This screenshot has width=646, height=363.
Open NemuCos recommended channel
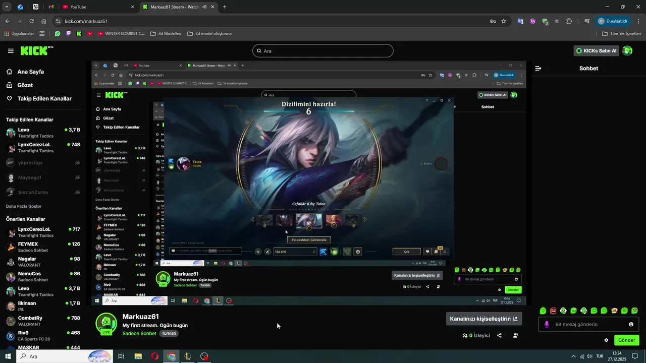43,277
